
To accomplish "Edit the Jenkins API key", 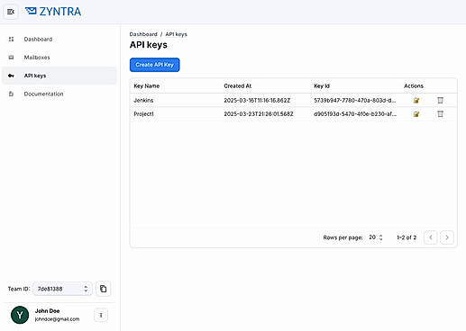I will tap(416, 100).
